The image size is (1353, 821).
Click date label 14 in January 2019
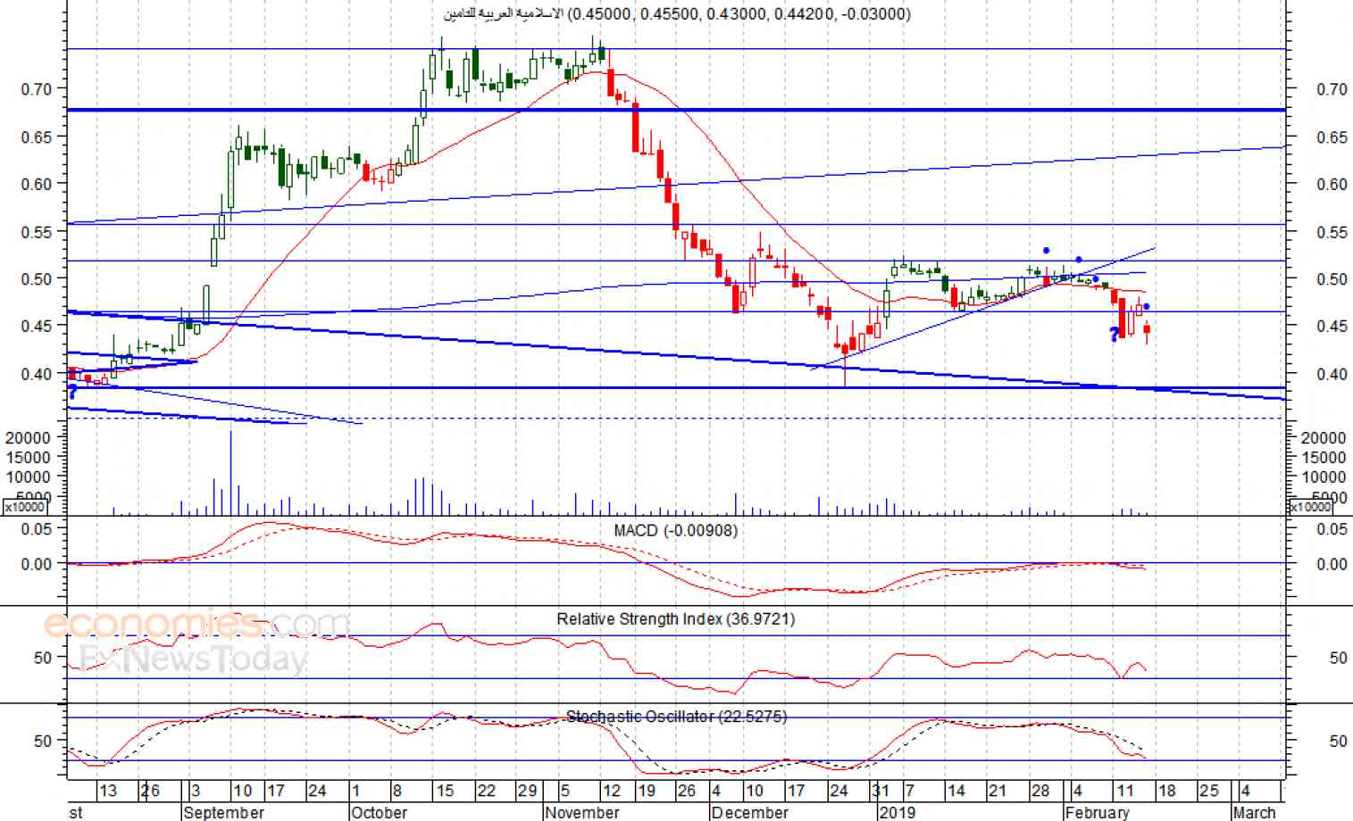[x=956, y=791]
